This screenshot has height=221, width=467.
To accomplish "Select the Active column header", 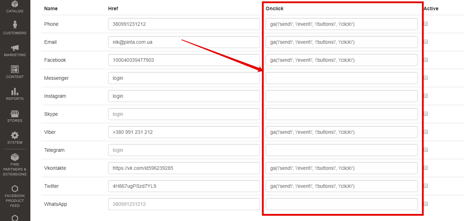I will tap(431, 8).
